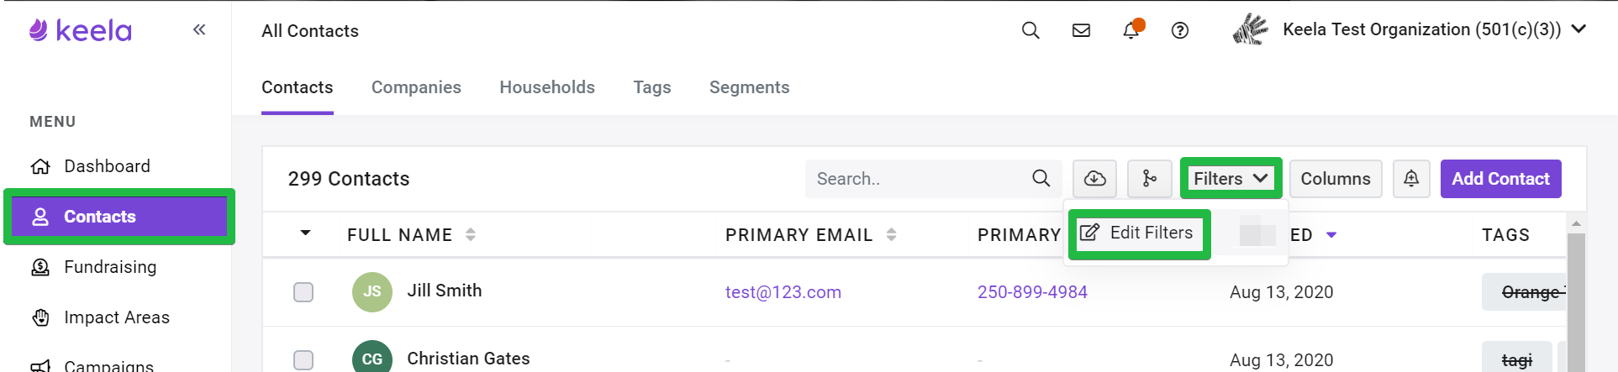Collapse the sidebar with double-chevron icon
Viewport: 1618px width, 372px height.
coord(199,30)
